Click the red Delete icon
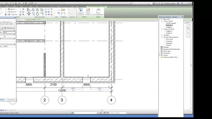Image resolution: width=212 pixels, height=119 pixels. (51, 14)
